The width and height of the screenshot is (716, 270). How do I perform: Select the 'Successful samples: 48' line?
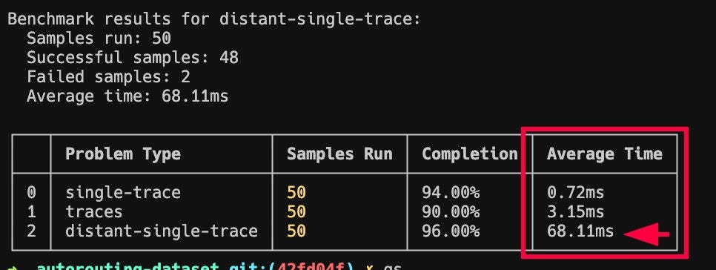pos(133,58)
